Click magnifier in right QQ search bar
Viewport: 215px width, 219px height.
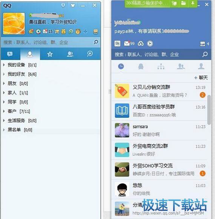pos(205,54)
